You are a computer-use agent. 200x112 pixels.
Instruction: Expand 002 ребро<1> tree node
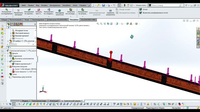(8, 41)
